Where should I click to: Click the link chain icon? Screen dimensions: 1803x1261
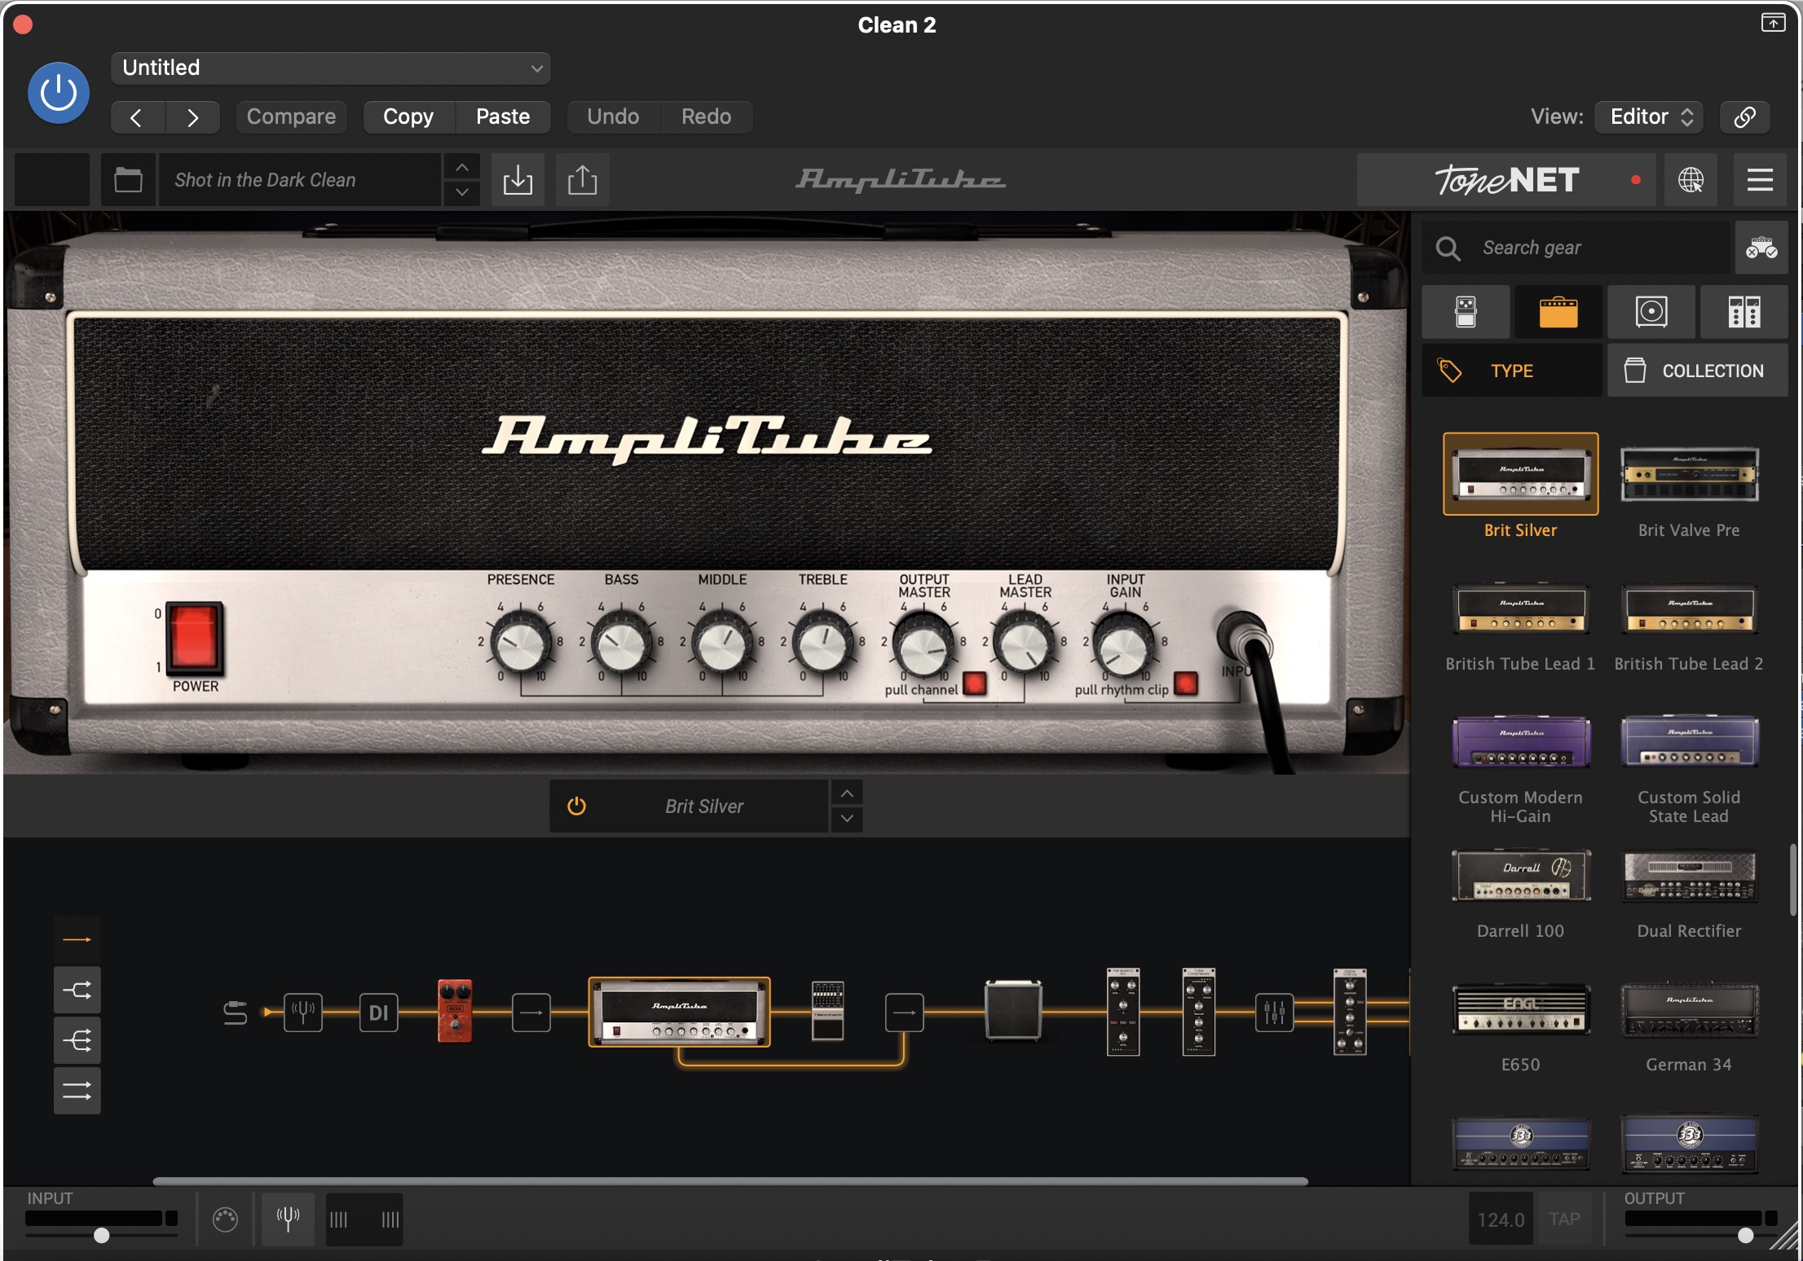(x=1744, y=117)
